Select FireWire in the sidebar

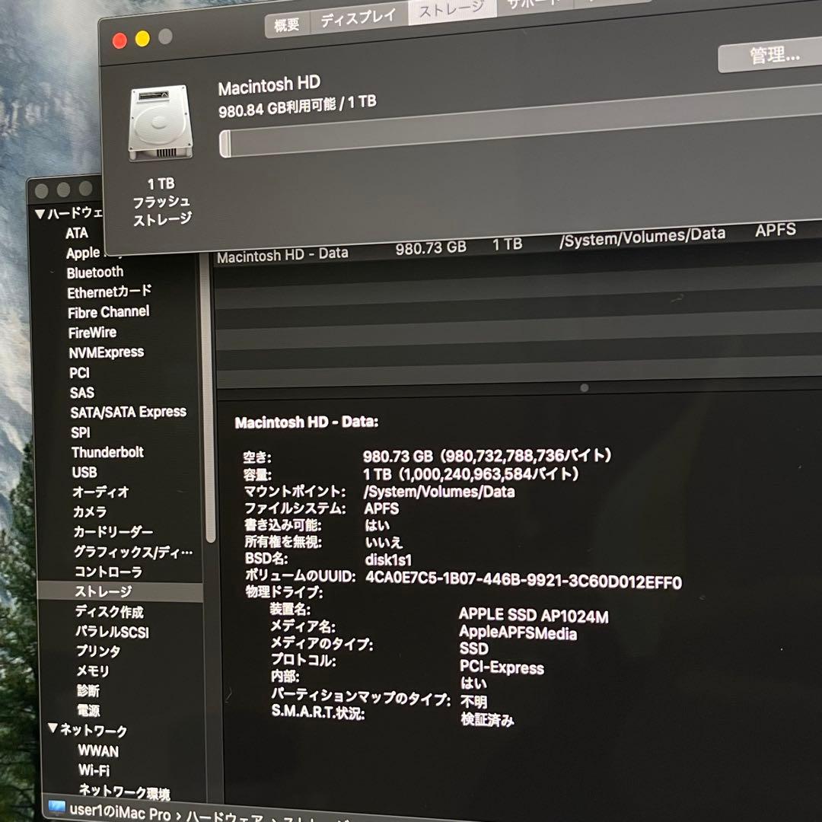pos(92,333)
